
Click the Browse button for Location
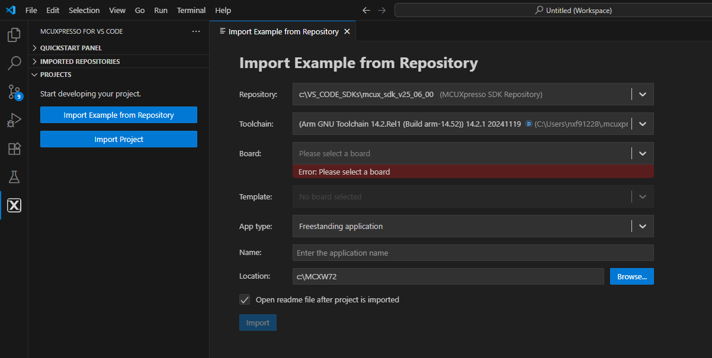click(631, 276)
